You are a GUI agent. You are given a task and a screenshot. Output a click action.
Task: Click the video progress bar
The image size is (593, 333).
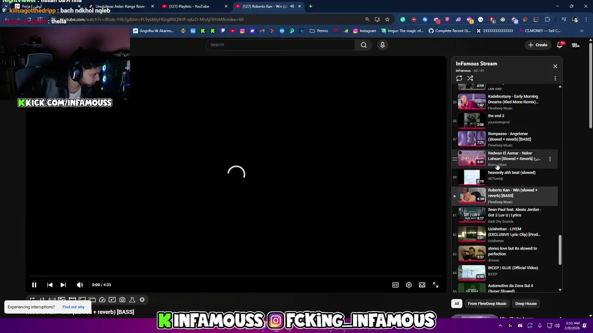point(236,277)
